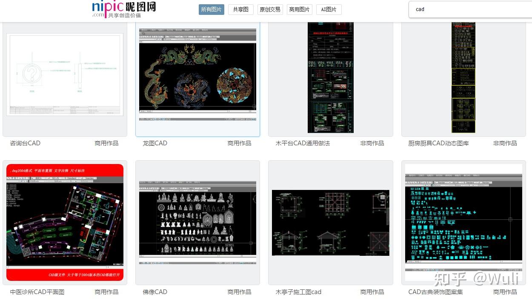Choose the 商用图片 tab

[x=300, y=9]
